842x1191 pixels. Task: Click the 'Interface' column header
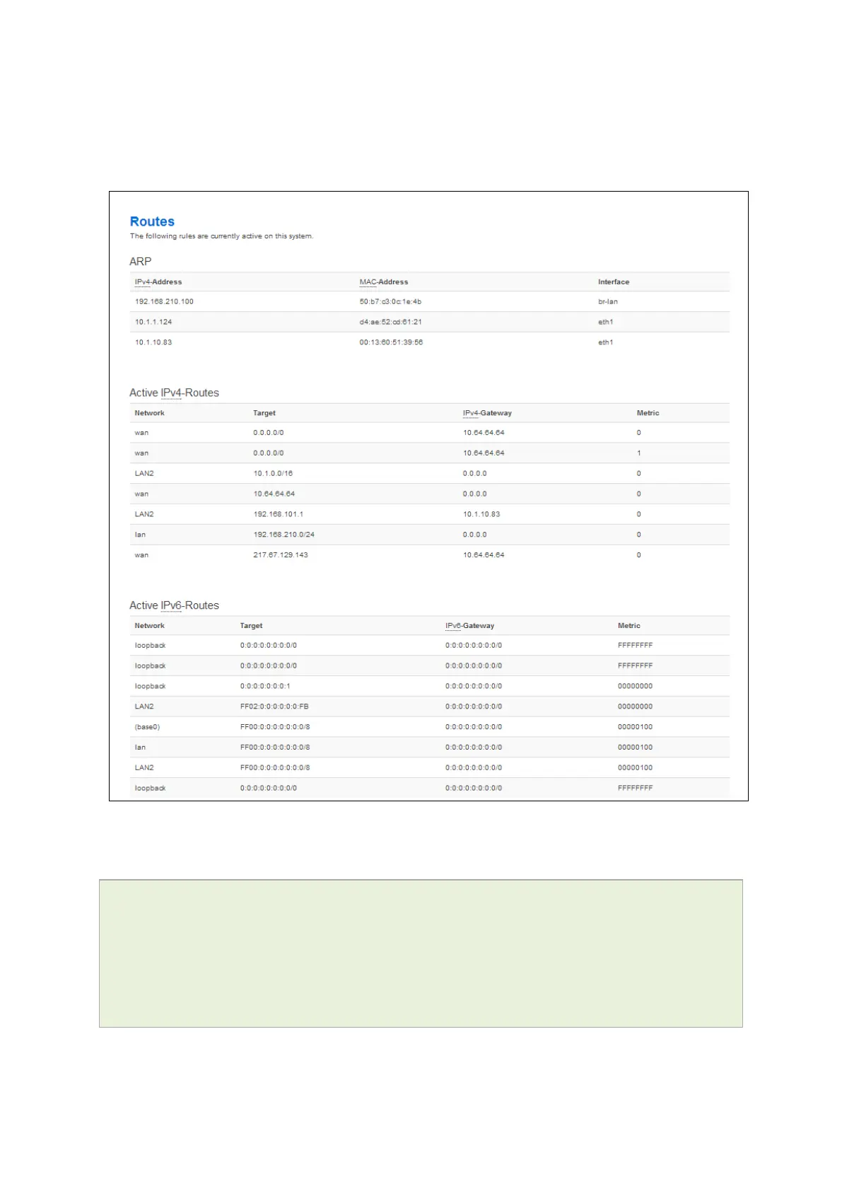[614, 281]
